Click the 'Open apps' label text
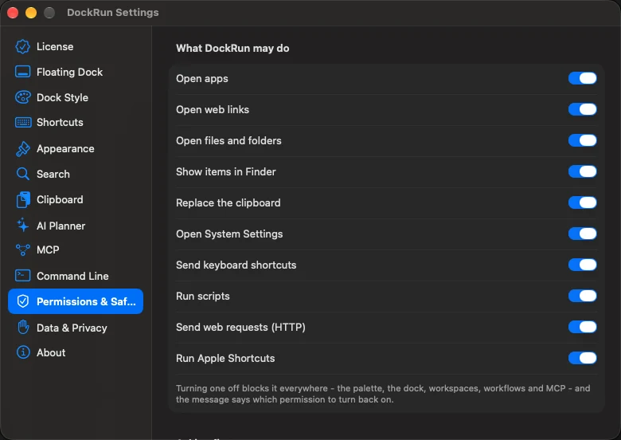 (202, 78)
